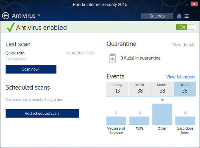
Task: Open View details for Quarantine
Action: click(x=184, y=45)
